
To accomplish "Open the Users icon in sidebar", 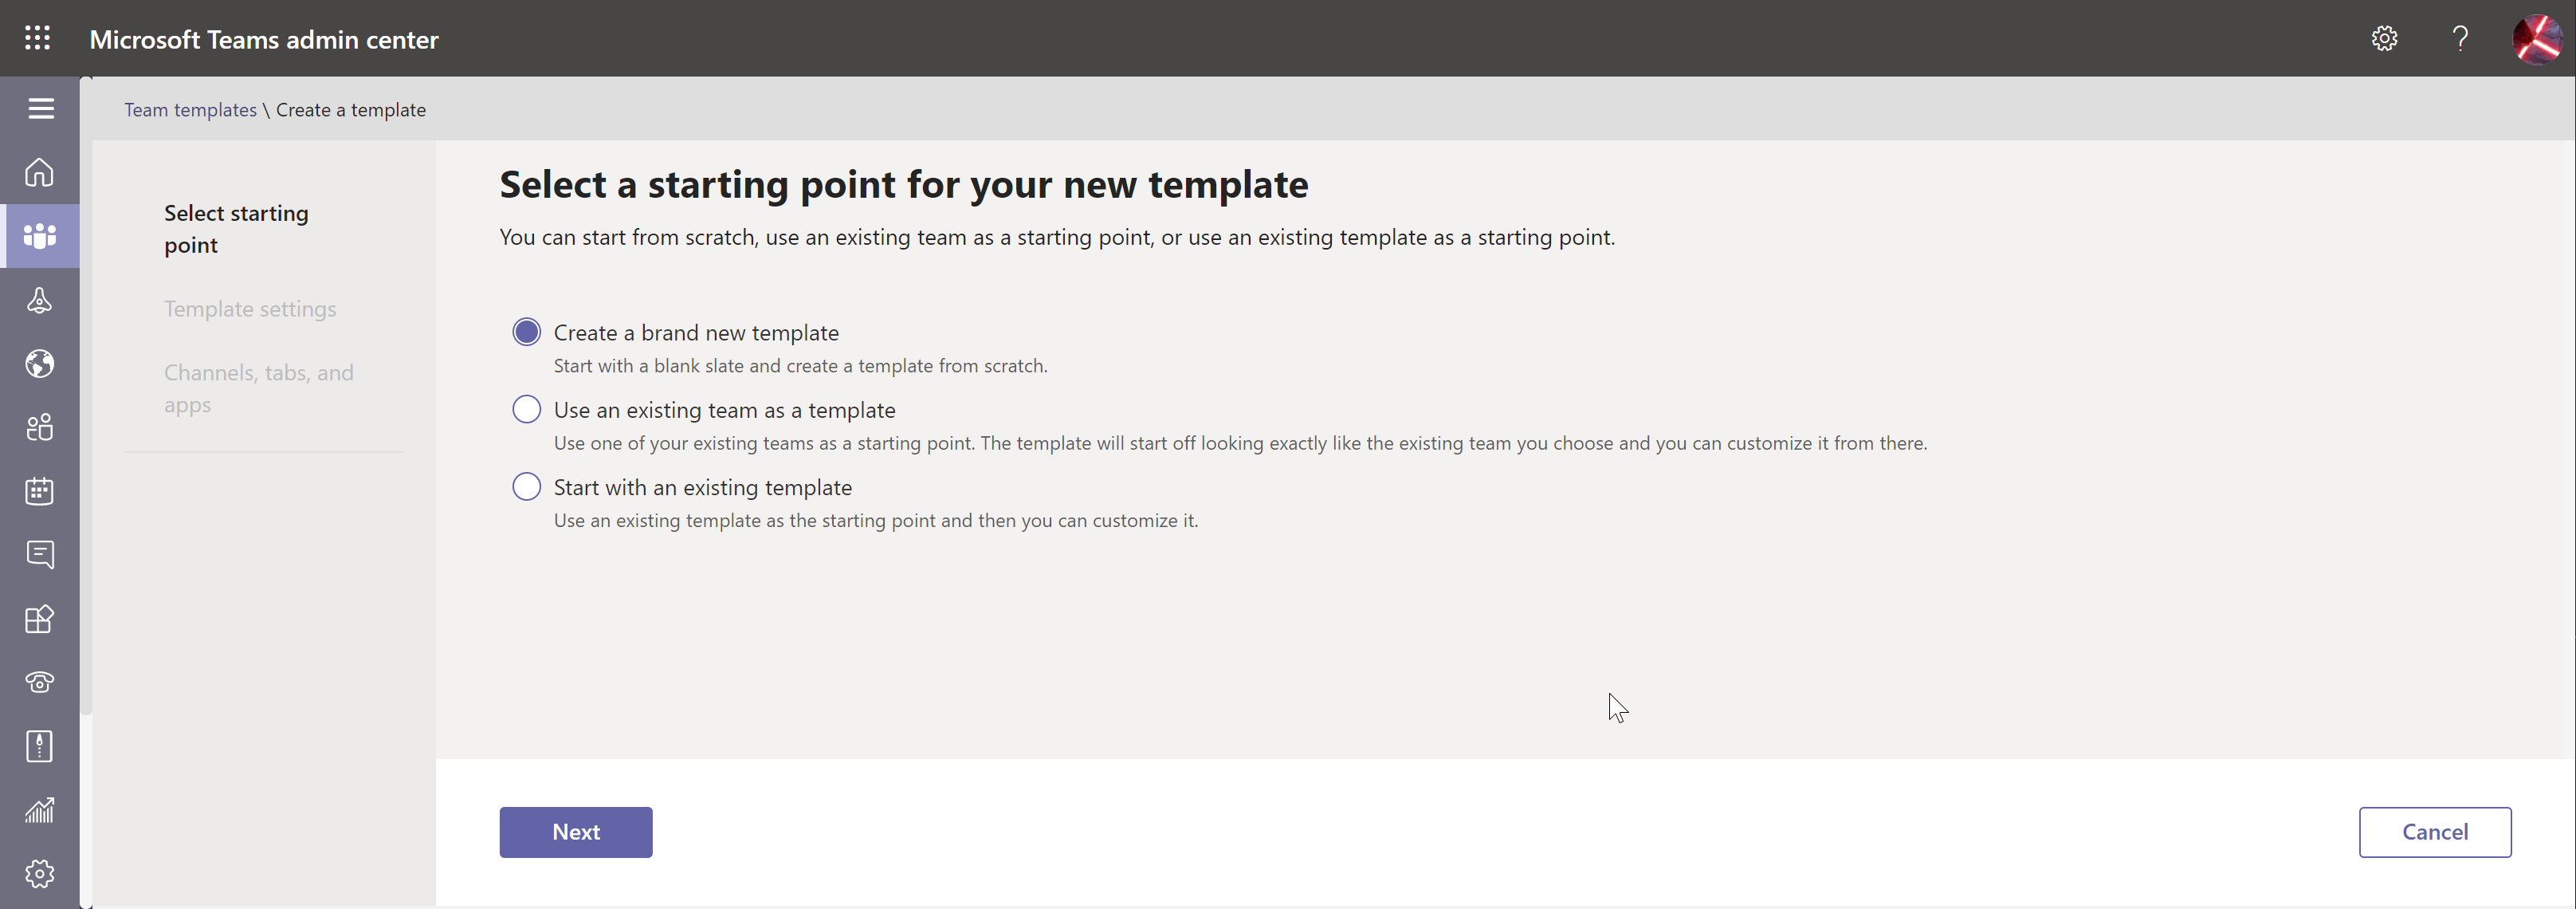I will click(x=40, y=427).
